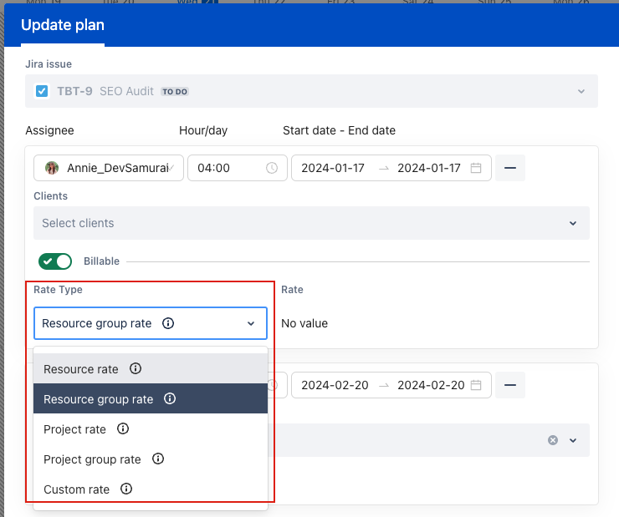Click info icon next to Project rate
619x517 pixels.
point(123,429)
